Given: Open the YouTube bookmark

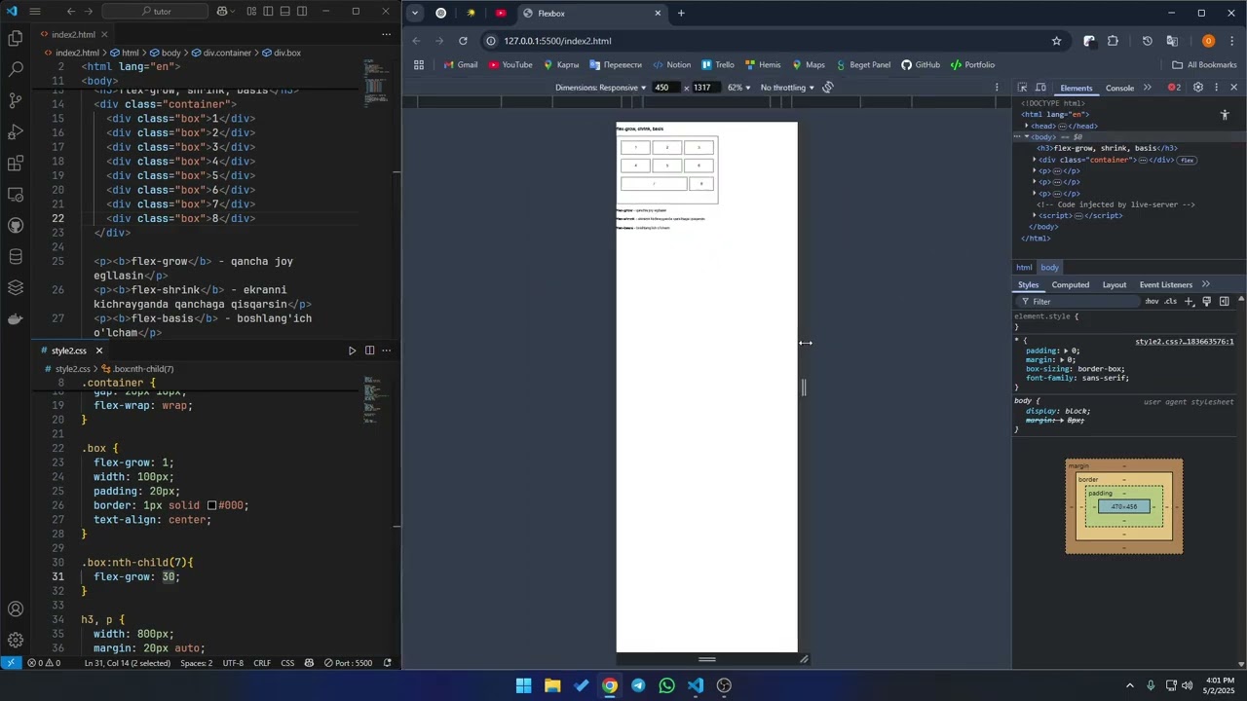Looking at the screenshot, I should tap(510, 65).
